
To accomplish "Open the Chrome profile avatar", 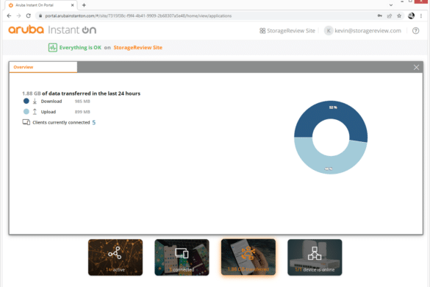I will 411,16.
